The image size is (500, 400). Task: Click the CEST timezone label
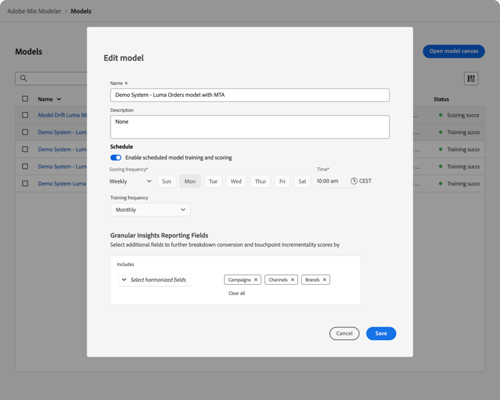(x=365, y=181)
